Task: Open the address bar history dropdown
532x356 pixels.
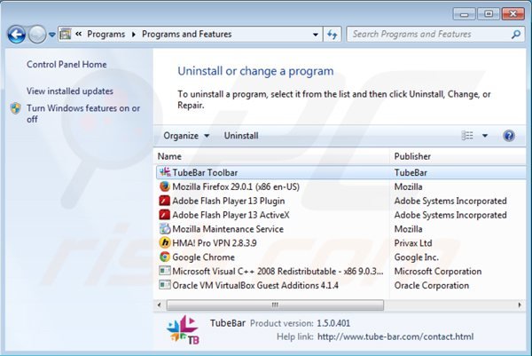Action: pos(316,35)
